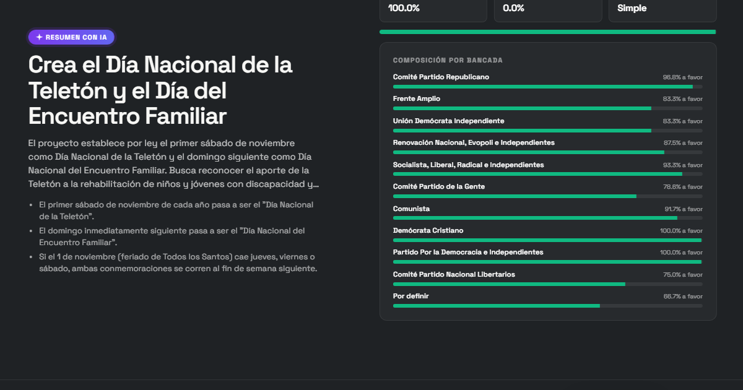Screen dimensions: 743x390
Task: Click the 91.7% a favor value
Action: click(683, 209)
